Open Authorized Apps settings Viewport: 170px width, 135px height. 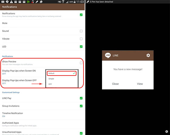pos(42,124)
